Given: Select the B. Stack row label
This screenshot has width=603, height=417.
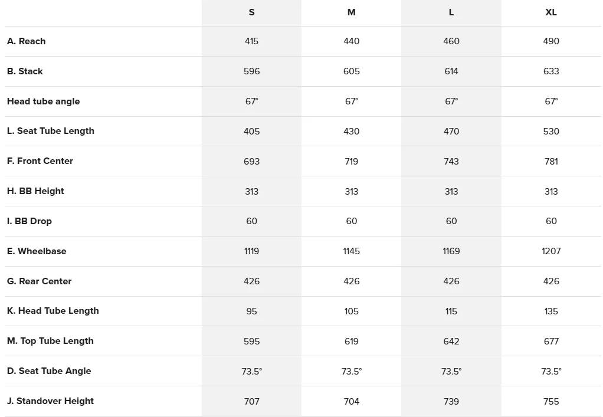Looking at the screenshot, I should pyautogui.click(x=25, y=71).
